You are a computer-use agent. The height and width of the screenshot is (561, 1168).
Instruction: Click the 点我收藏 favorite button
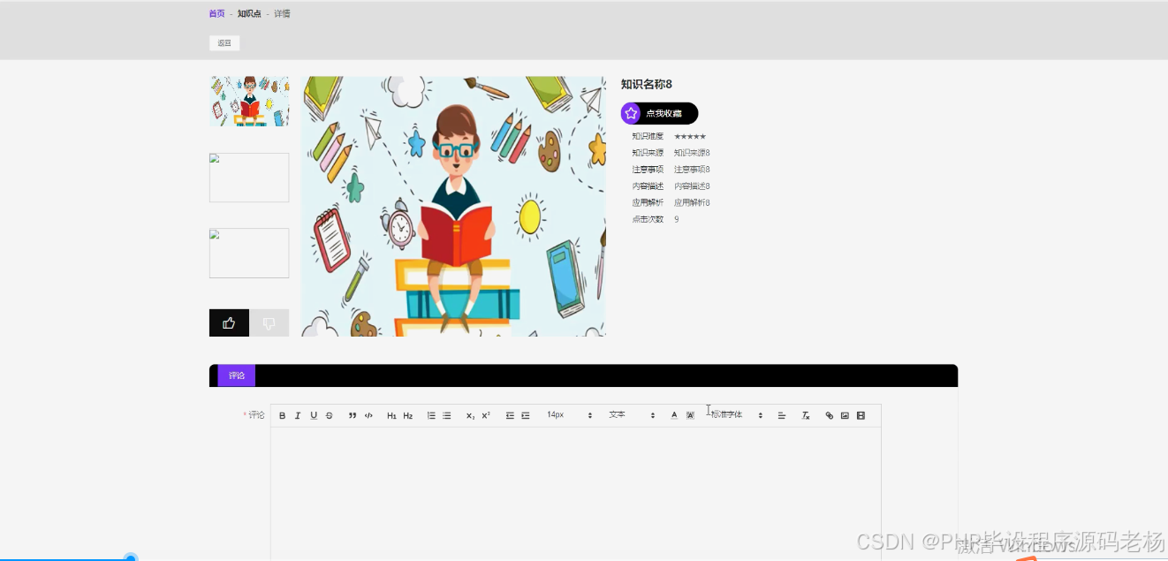tap(659, 113)
